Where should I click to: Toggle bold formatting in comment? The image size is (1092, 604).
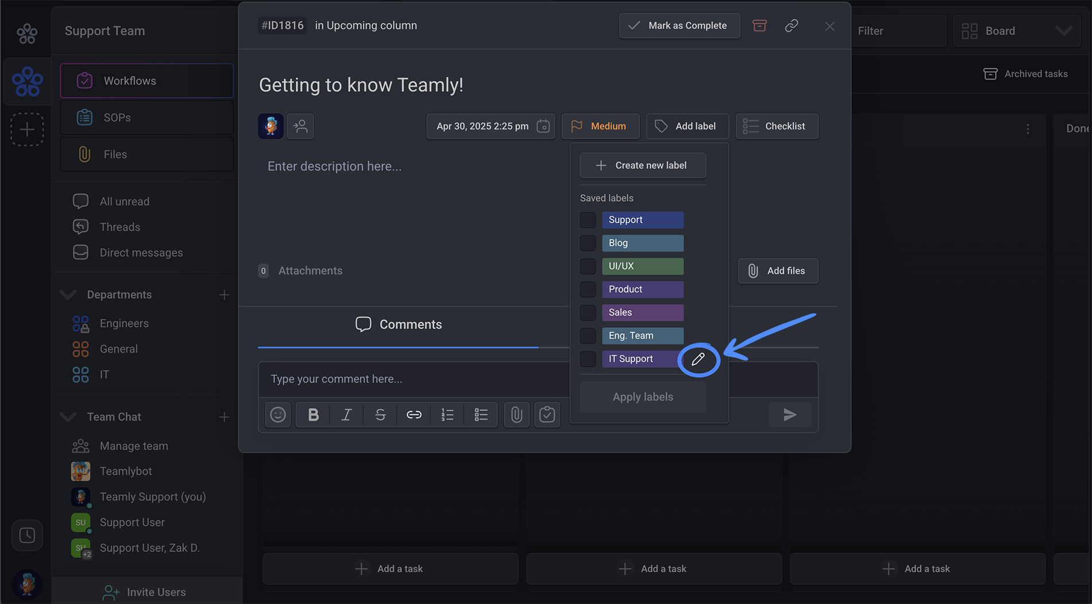[313, 415]
